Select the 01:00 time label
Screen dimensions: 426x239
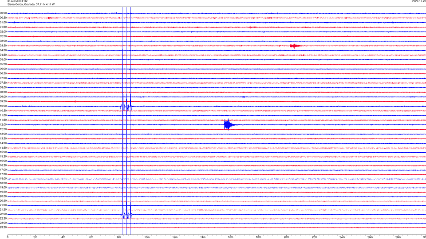(3, 22)
